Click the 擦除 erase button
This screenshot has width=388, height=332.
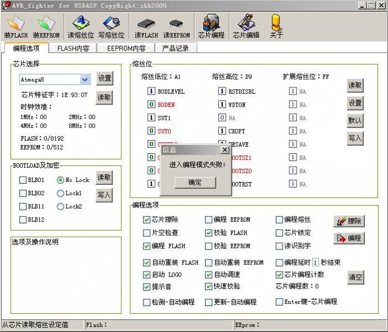349,221
